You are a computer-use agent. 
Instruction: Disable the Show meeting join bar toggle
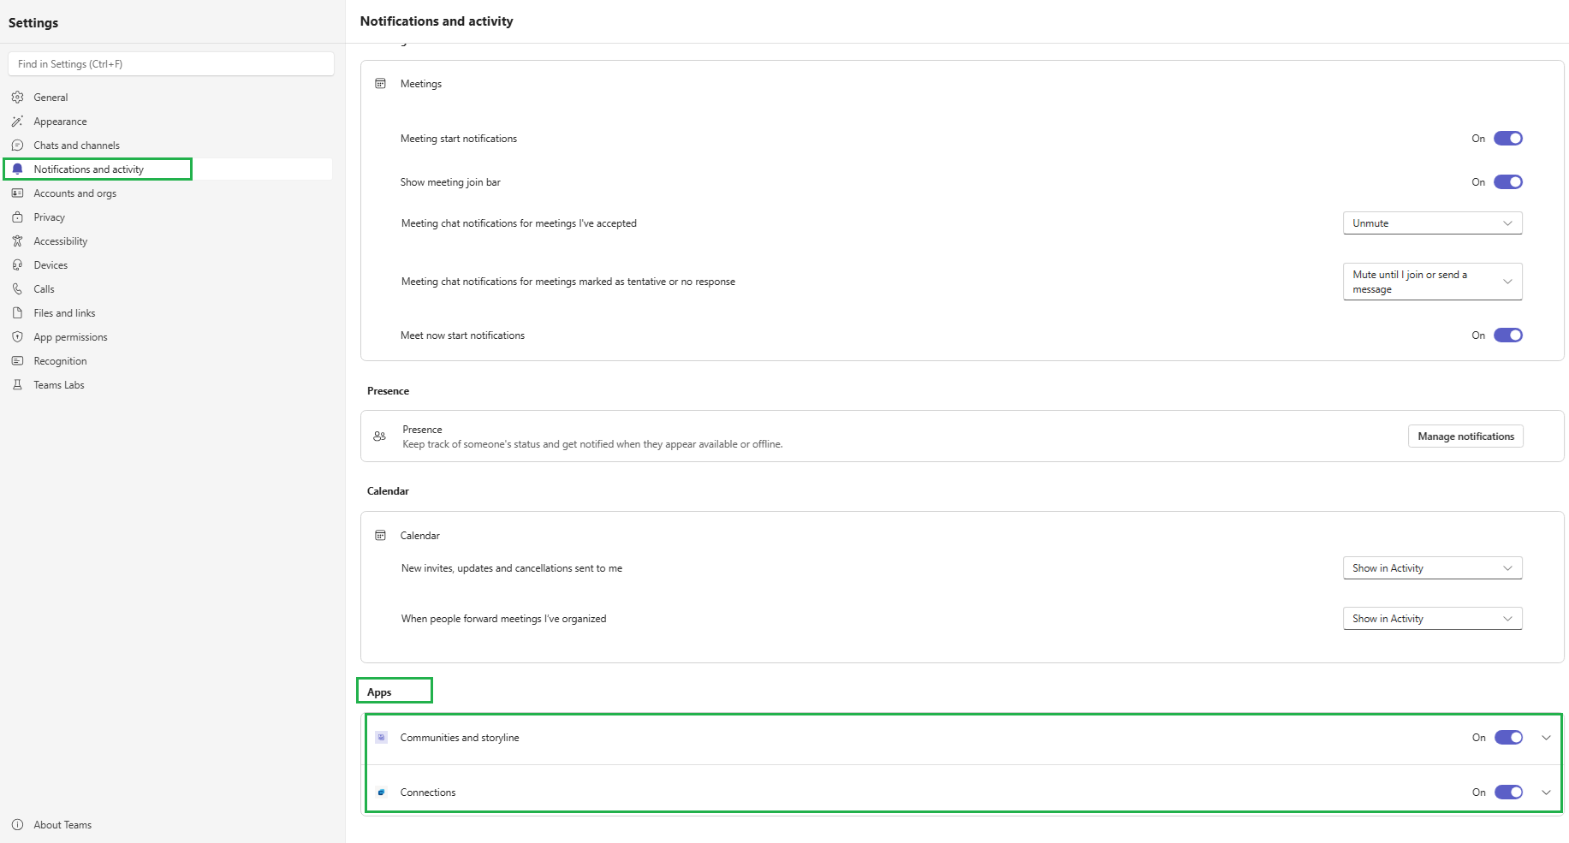click(x=1508, y=182)
